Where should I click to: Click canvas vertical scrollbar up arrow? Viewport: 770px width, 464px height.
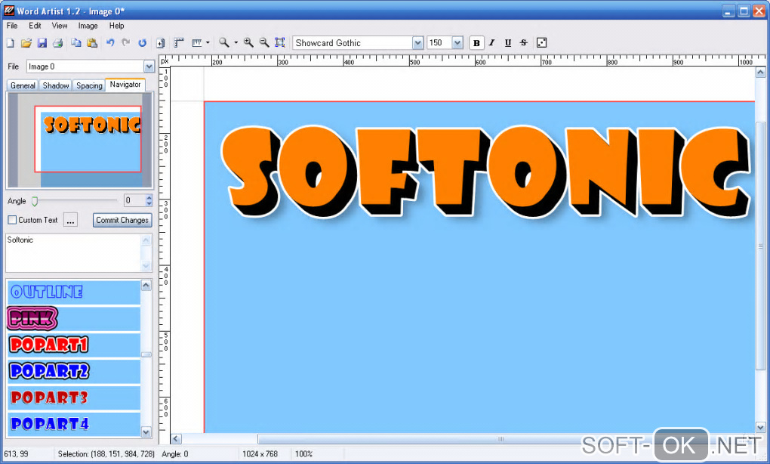[760, 73]
